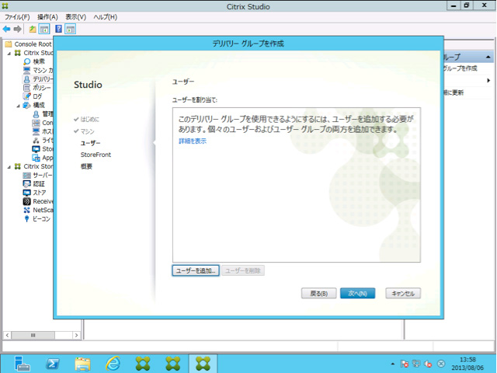Click the first Citrix icon in the taskbar
497x373 pixels.
(x=143, y=364)
